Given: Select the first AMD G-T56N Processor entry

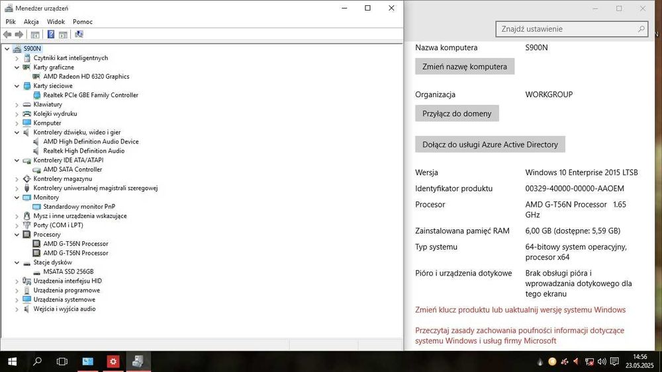Looking at the screenshot, I should click(x=75, y=244).
